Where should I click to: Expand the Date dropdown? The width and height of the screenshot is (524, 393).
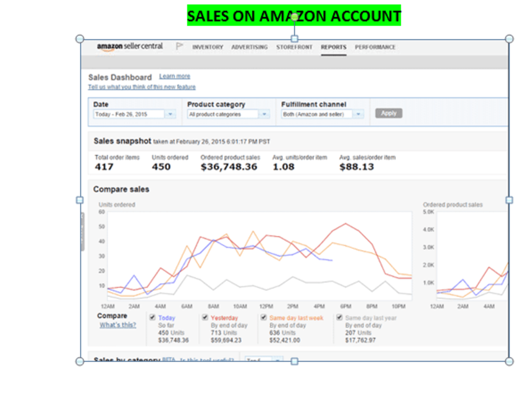[170, 114]
